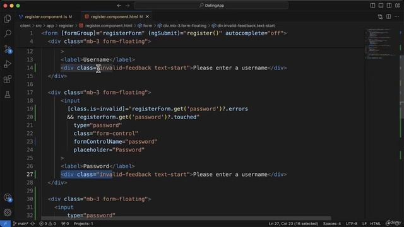Click 'type="password"' on line 21
Viewport: 404px width, 227px height.
pos(98,125)
